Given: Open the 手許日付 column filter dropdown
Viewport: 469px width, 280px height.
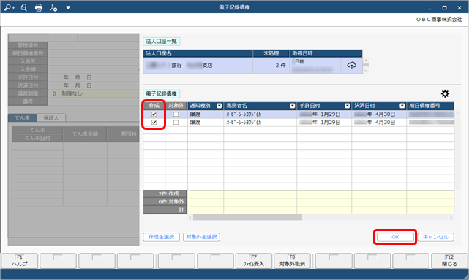Looking at the screenshot, I should (x=347, y=106).
